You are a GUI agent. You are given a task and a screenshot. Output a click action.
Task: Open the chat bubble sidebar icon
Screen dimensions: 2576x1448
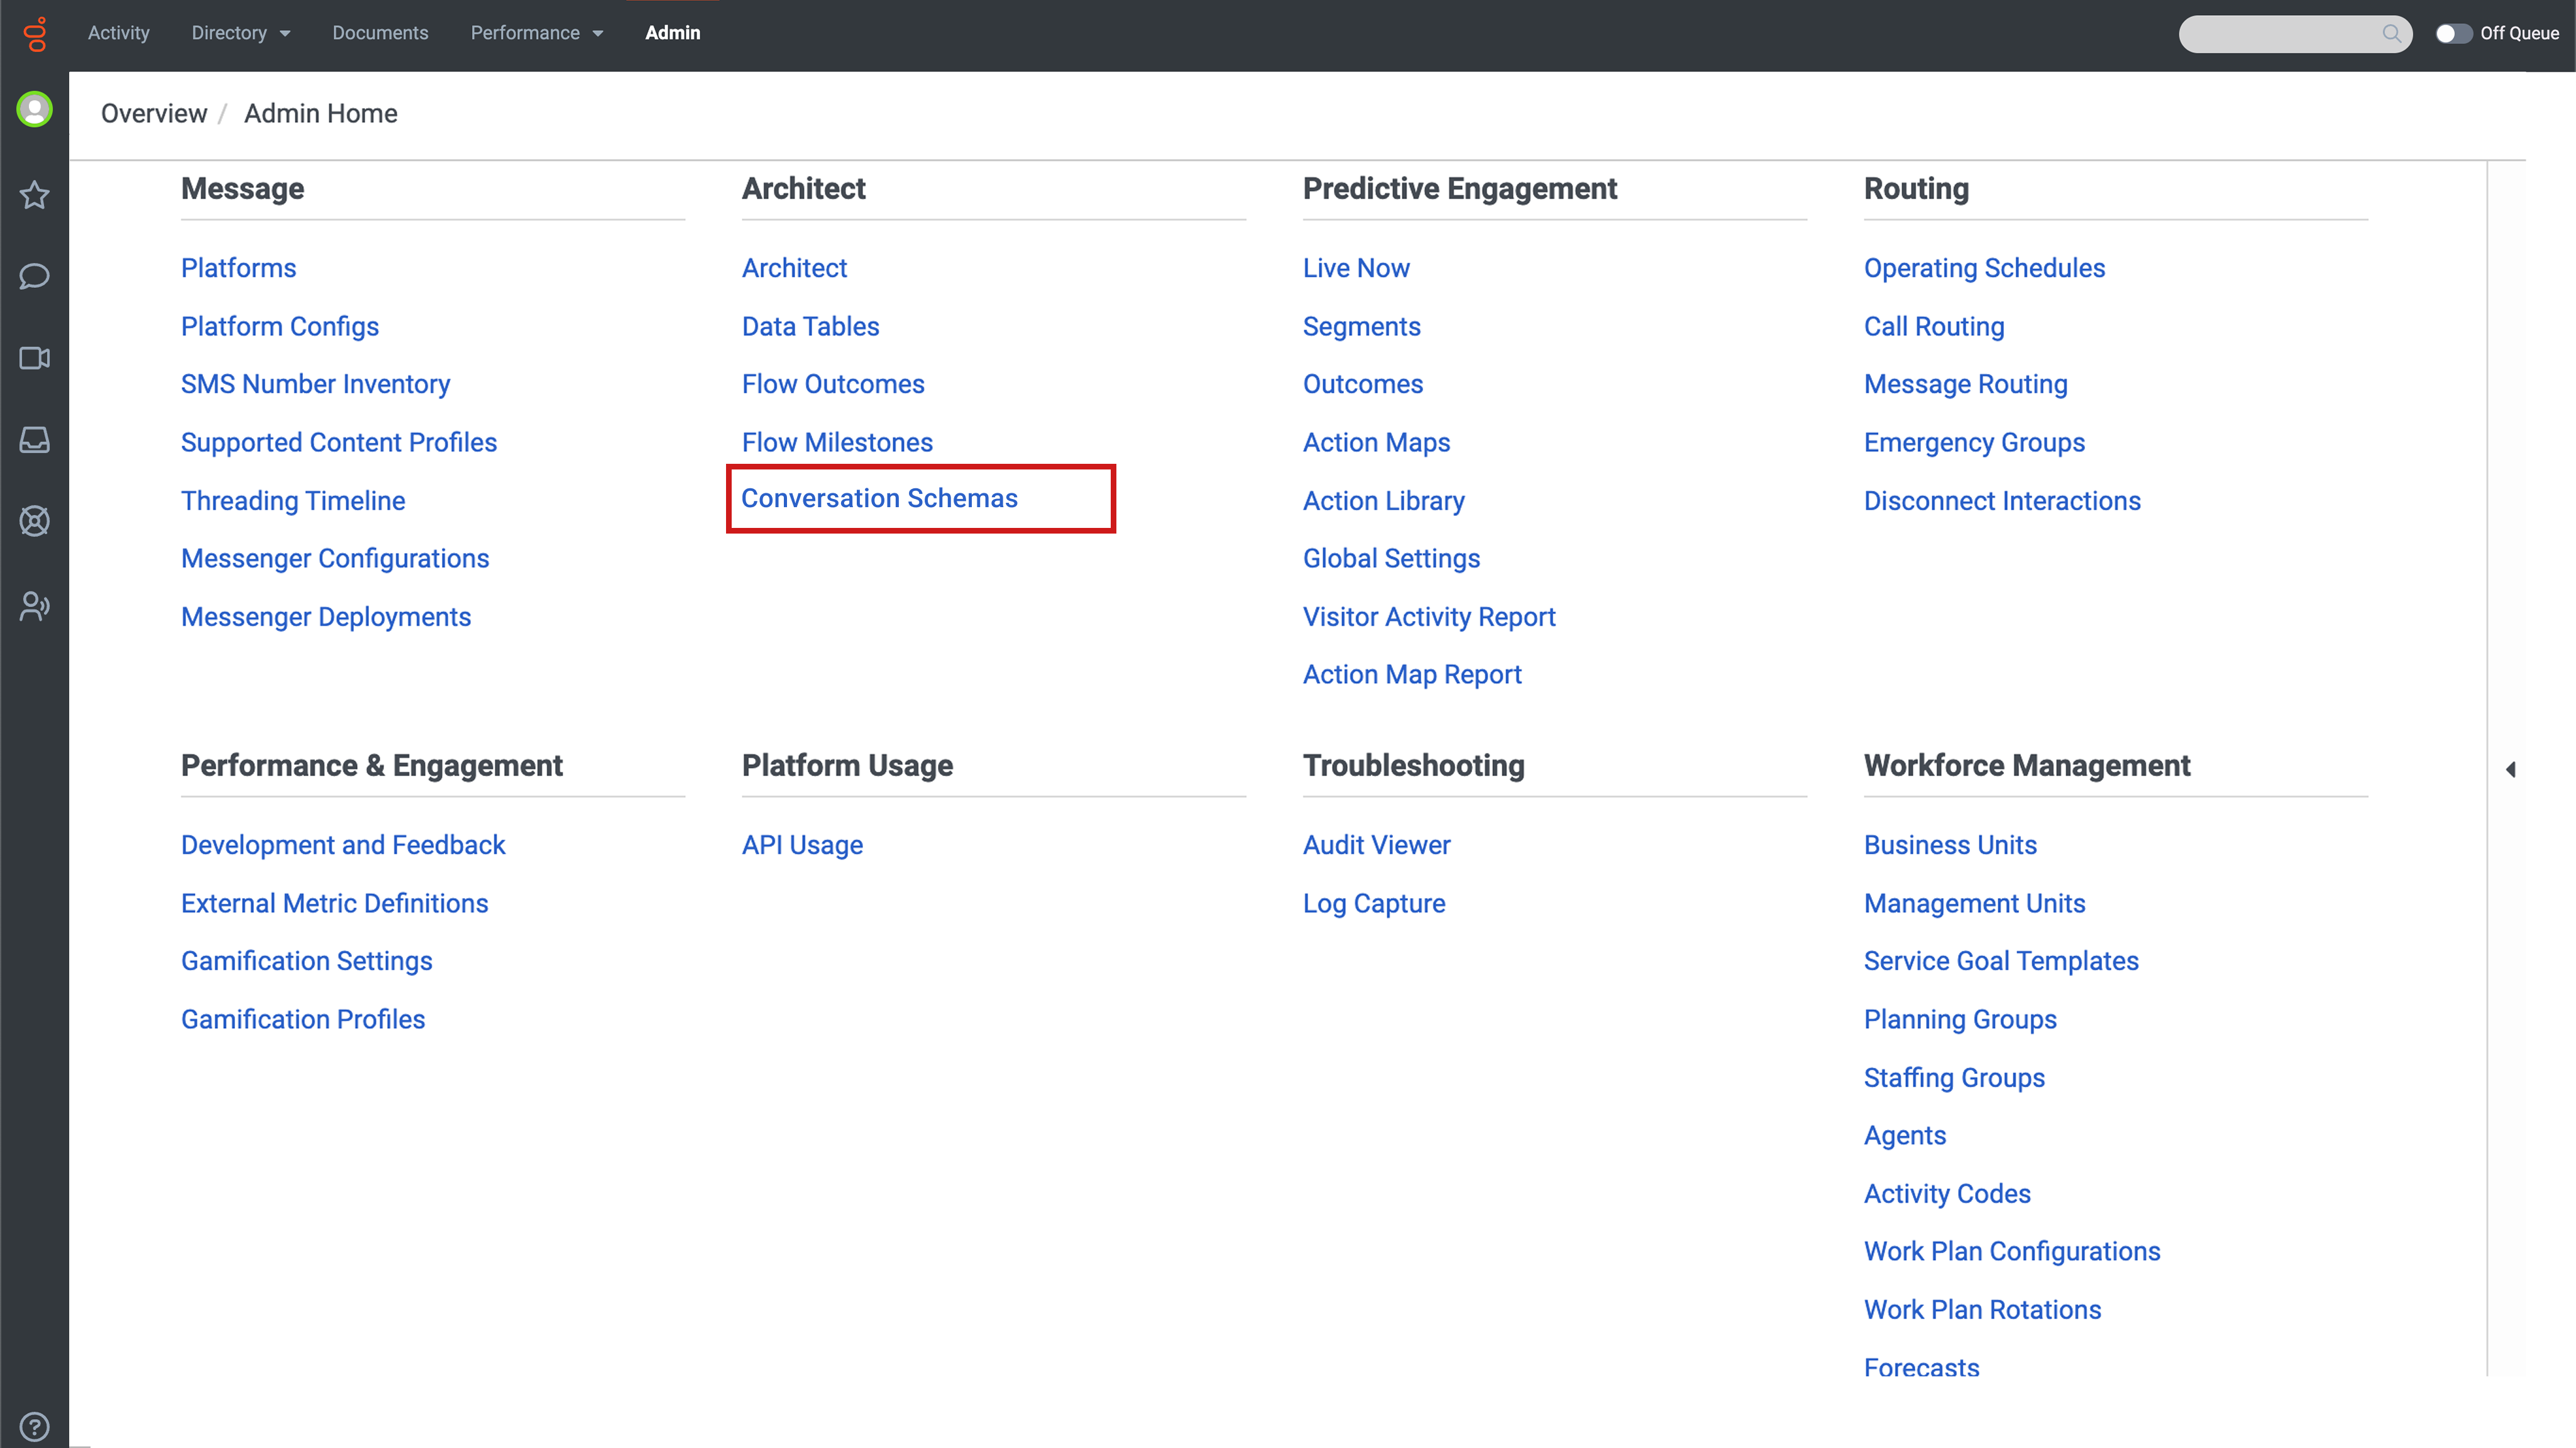click(x=35, y=276)
